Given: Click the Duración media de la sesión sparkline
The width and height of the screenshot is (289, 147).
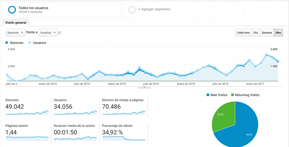Looking at the screenshot, I should pyautogui.click(x=76, y=138).
